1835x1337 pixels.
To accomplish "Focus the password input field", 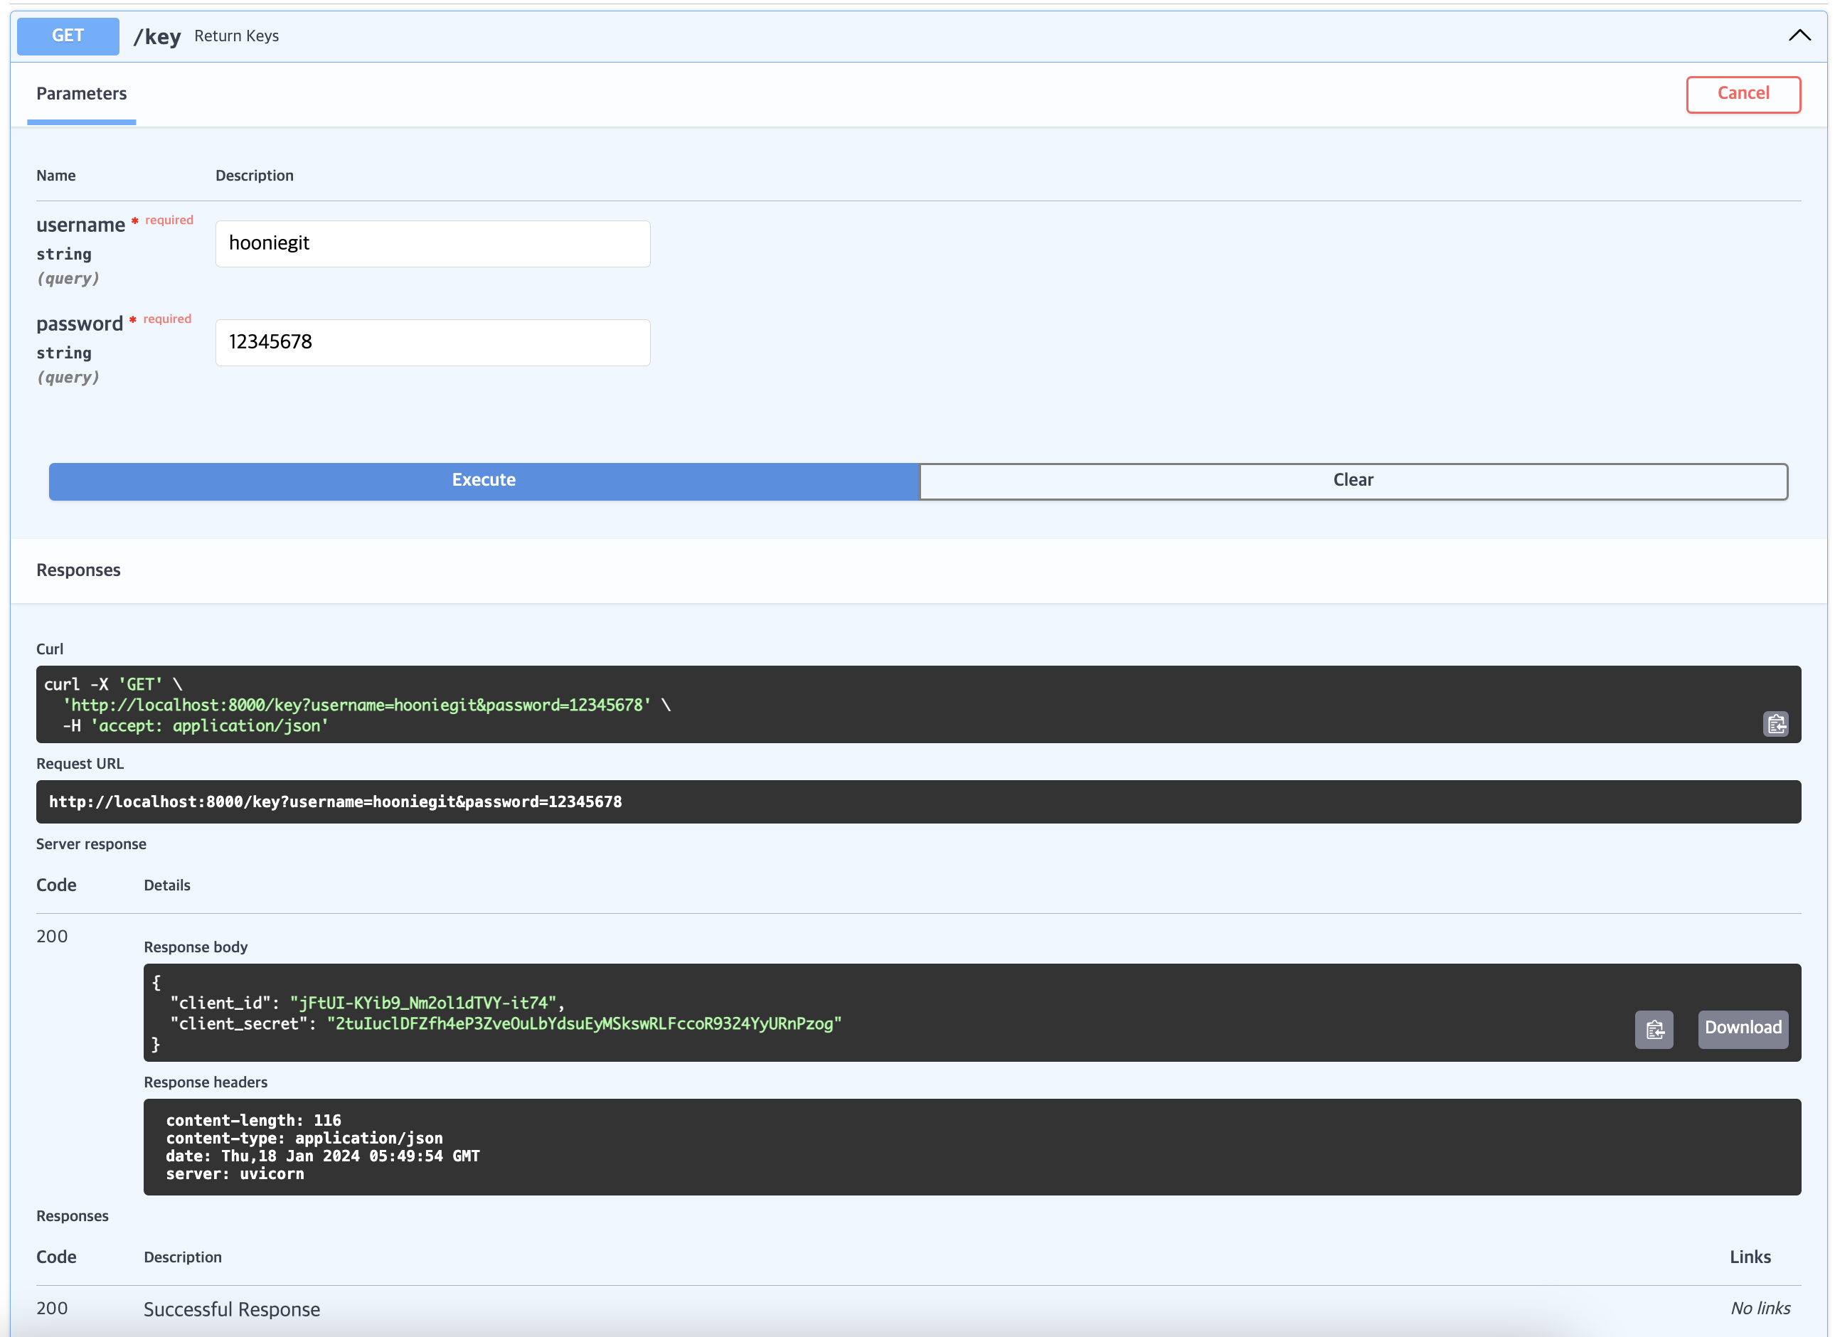I will pos(432,342).
